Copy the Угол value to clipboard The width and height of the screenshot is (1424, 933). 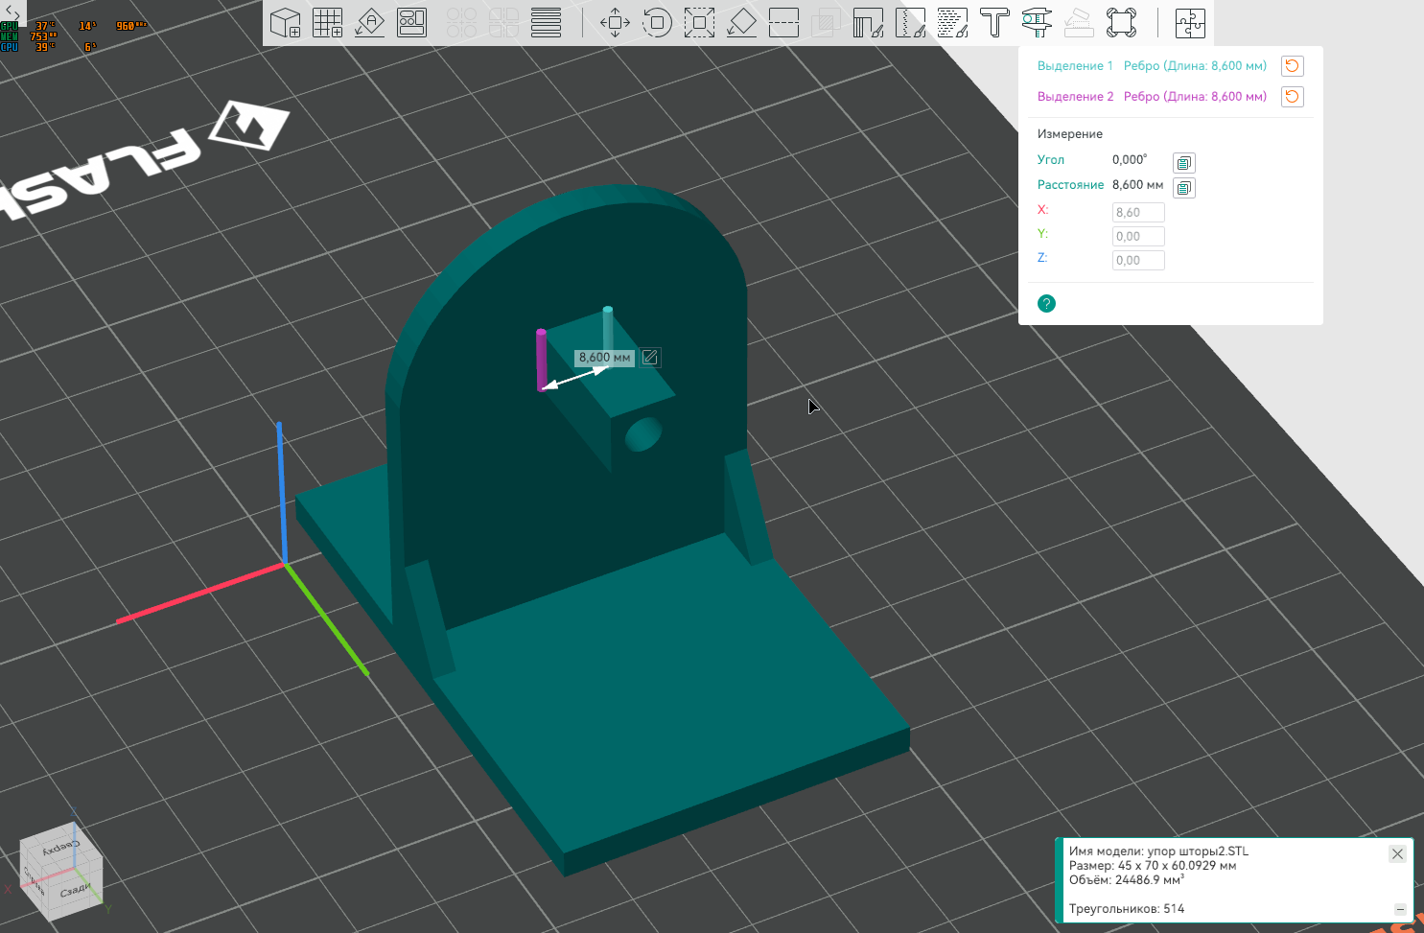point(1184,163)
